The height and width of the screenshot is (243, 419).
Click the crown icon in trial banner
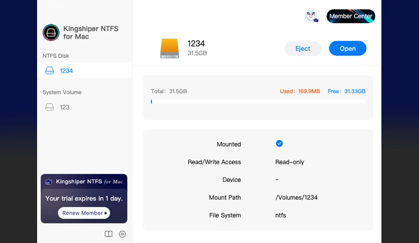pyautogui.click(x=49, y=181)
